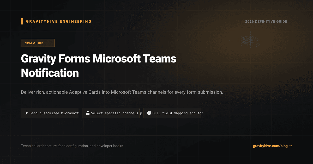Click the GRAVITYHIVE ENGINEERING header text
The height and width of the screenshot is (164, 313).
tap(59, 21)
